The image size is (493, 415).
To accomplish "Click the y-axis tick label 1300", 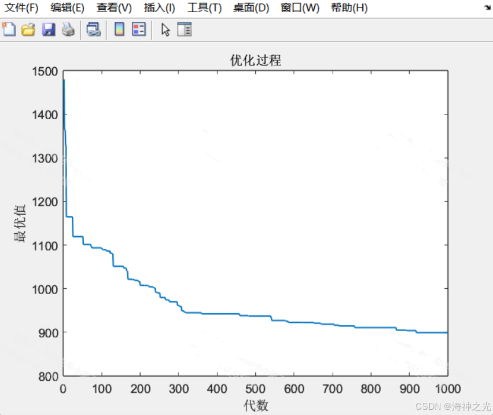I will coord(45,158).
